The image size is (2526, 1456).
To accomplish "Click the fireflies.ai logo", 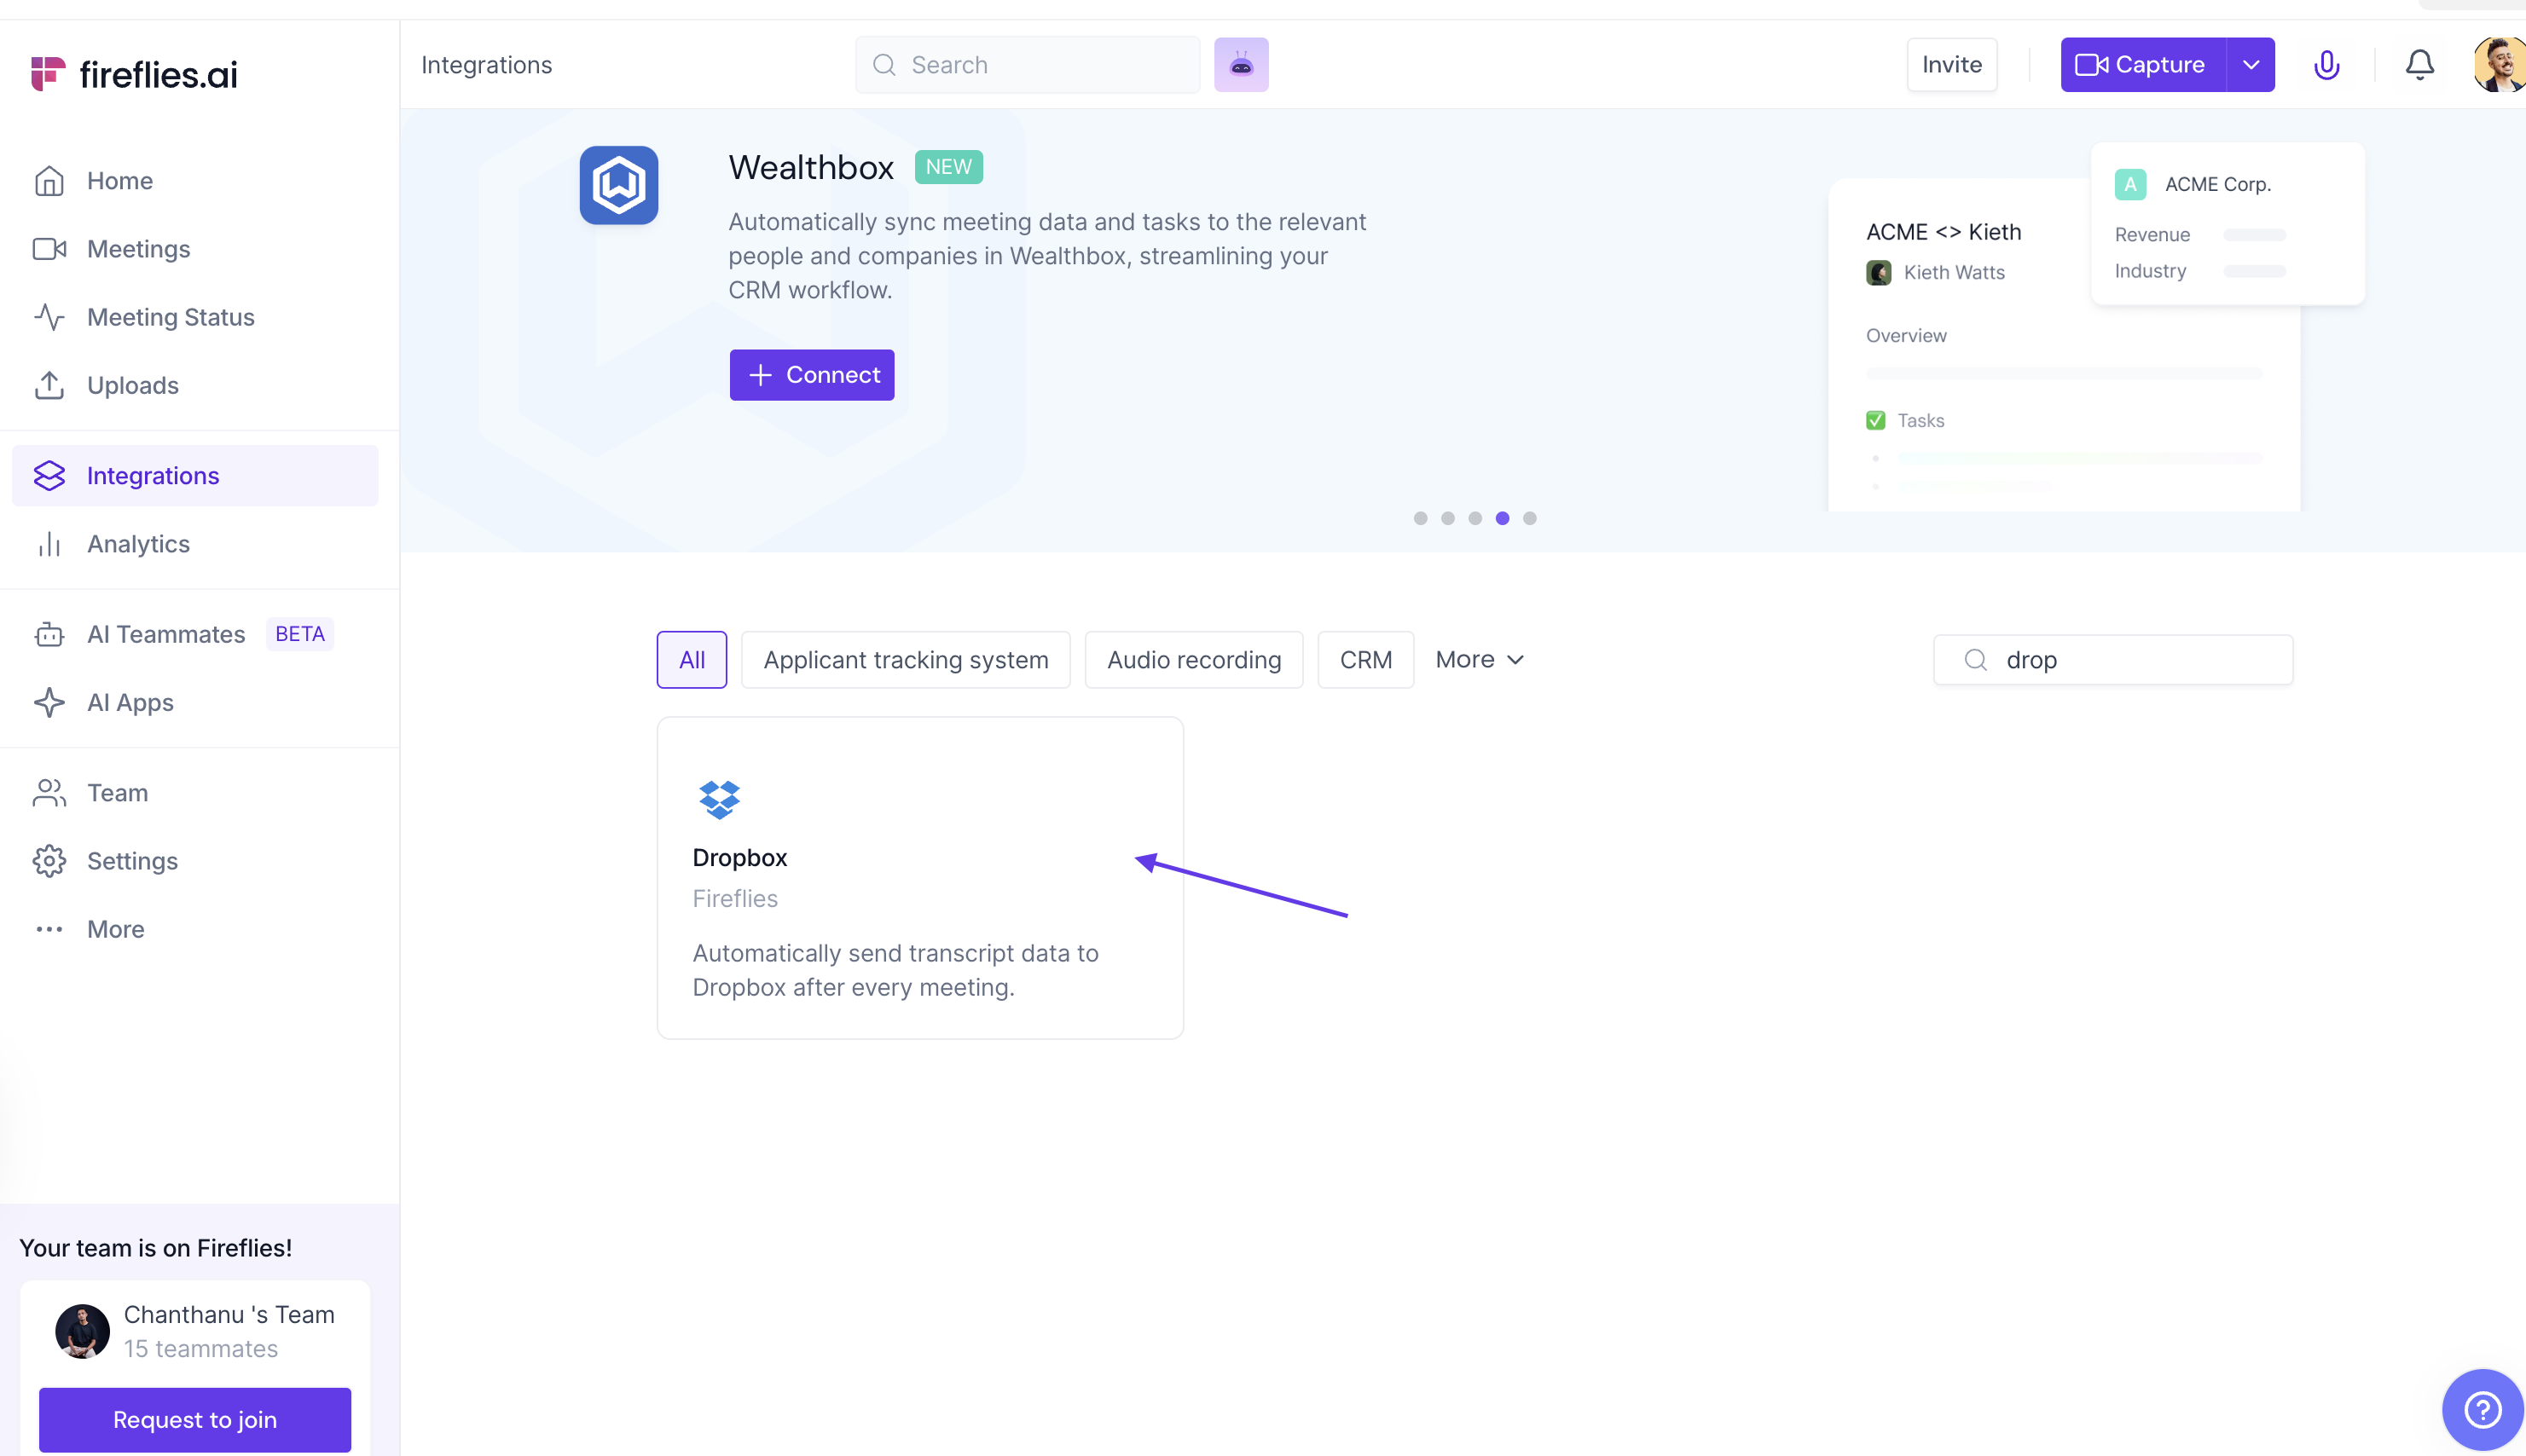I will (134, 74).
